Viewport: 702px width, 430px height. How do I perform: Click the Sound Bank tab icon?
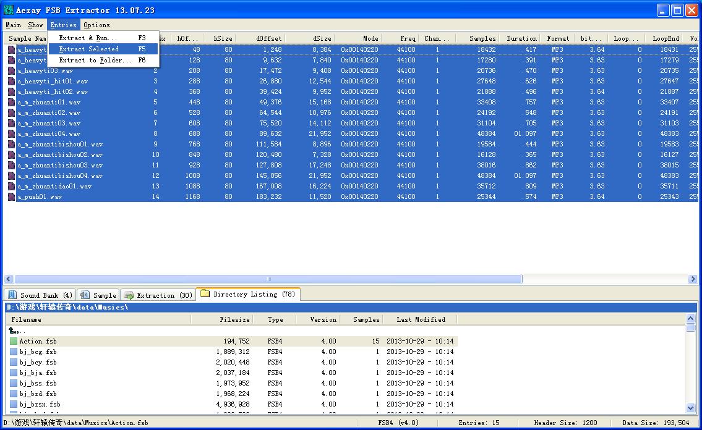point(12,295)
